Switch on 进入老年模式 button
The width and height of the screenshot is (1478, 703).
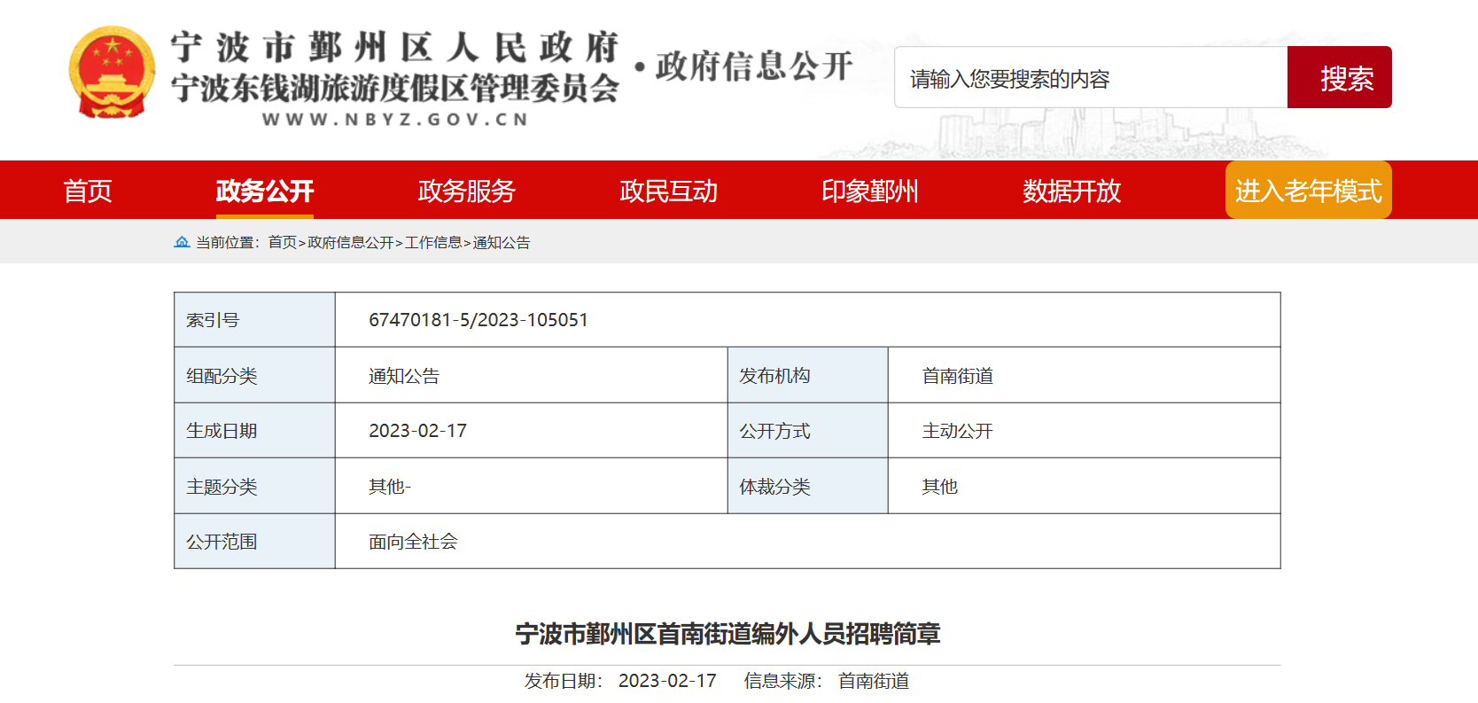(x=1309, y=191)
